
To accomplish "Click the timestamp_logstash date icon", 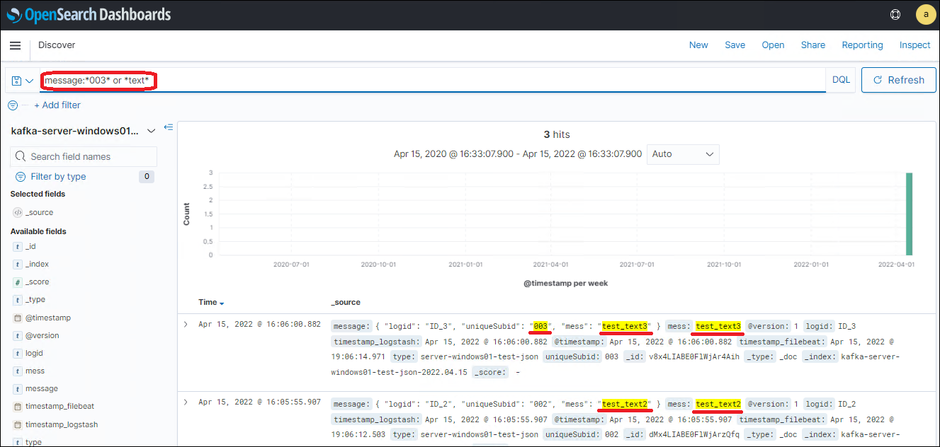I will [x=18, y=424].
